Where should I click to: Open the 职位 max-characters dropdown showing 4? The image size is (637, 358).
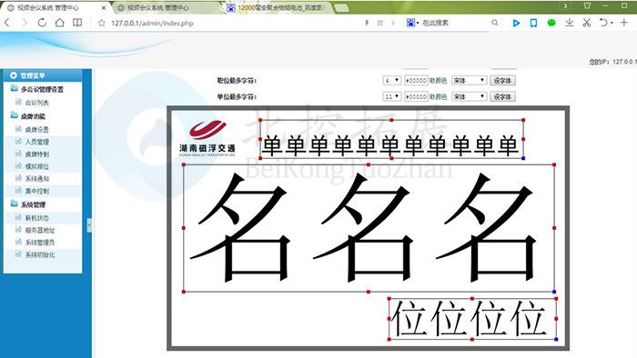point(391,80)
